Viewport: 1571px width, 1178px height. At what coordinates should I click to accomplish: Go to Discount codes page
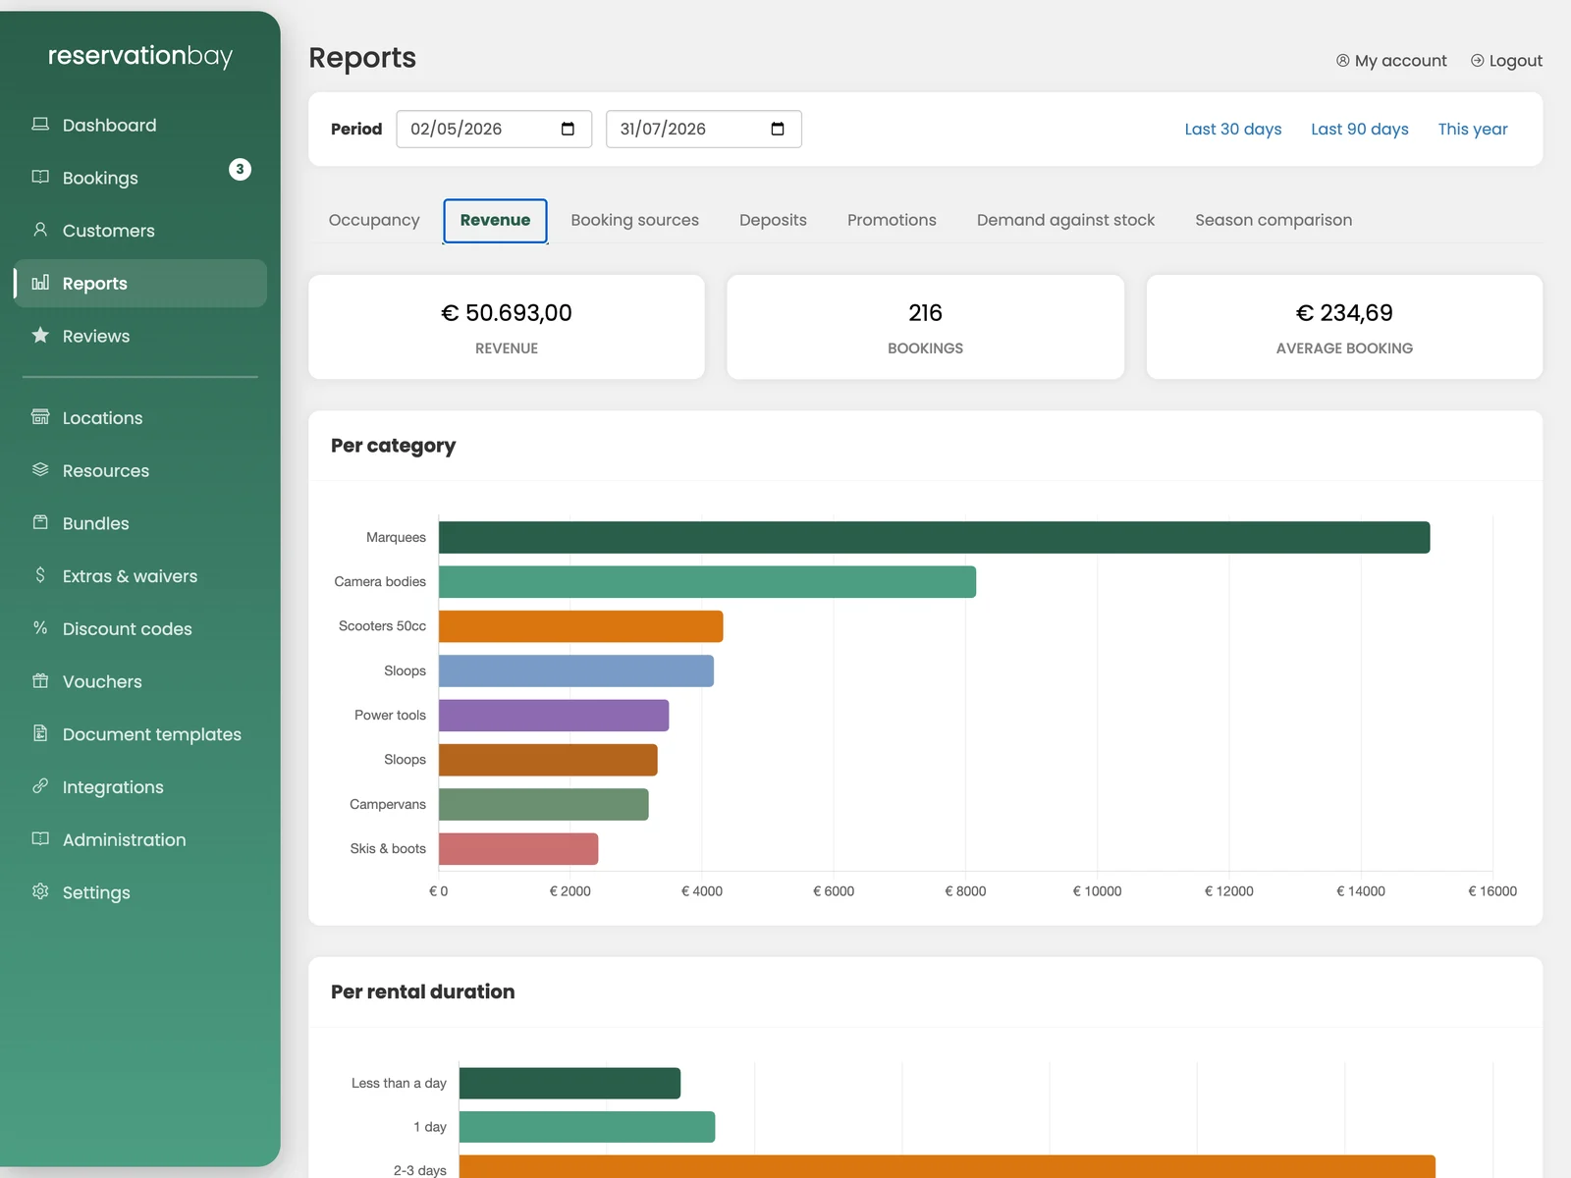140,628
